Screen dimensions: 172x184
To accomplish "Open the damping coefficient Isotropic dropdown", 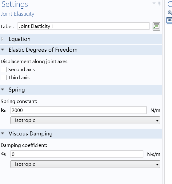I will 85,164.
